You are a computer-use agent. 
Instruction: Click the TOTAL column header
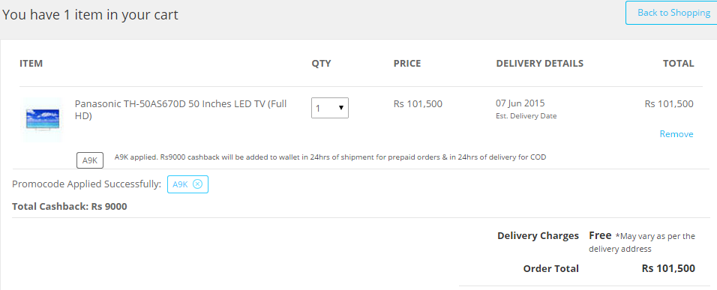click(679, 64)
